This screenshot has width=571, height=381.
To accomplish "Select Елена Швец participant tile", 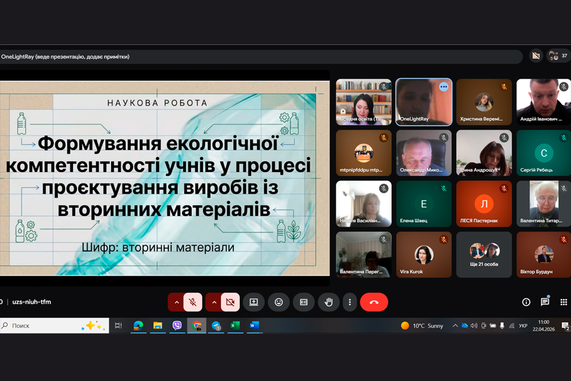I will click(x=424, y=204).
